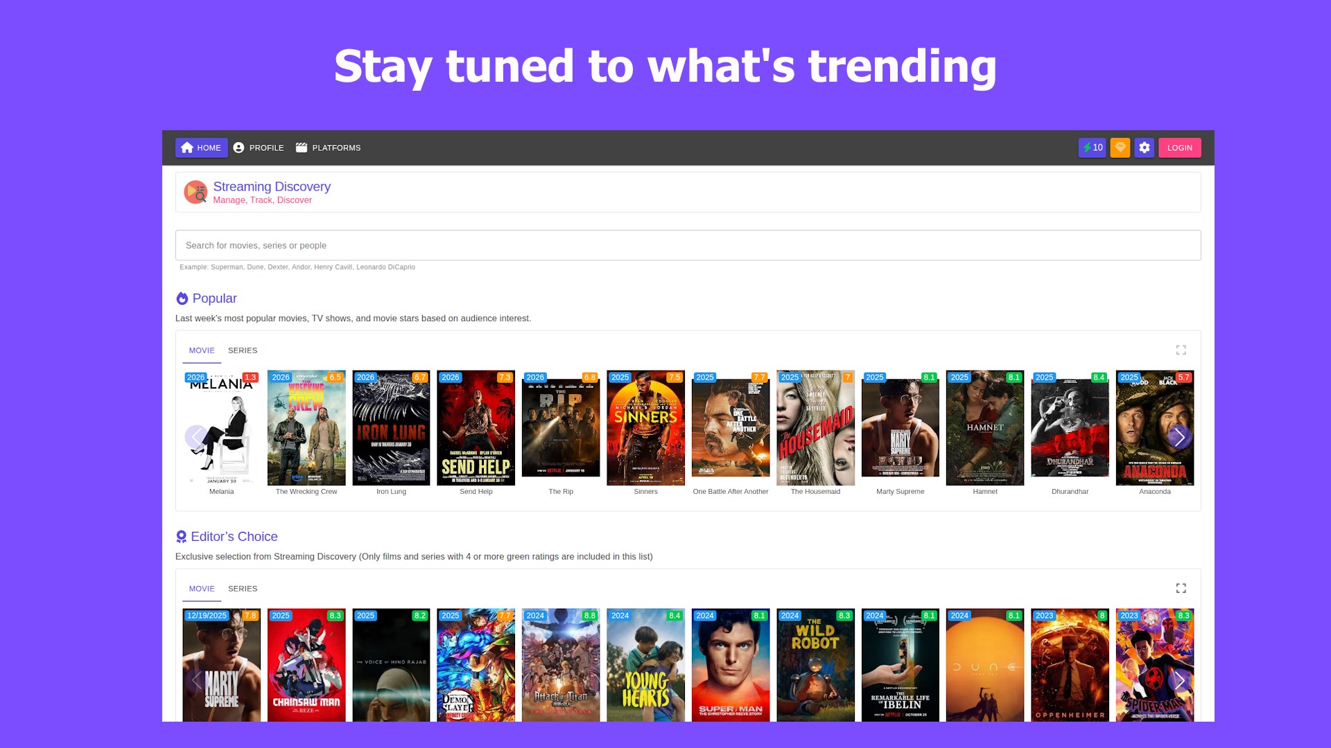Select the Movie tab under Popular

[x=202, y=350]
